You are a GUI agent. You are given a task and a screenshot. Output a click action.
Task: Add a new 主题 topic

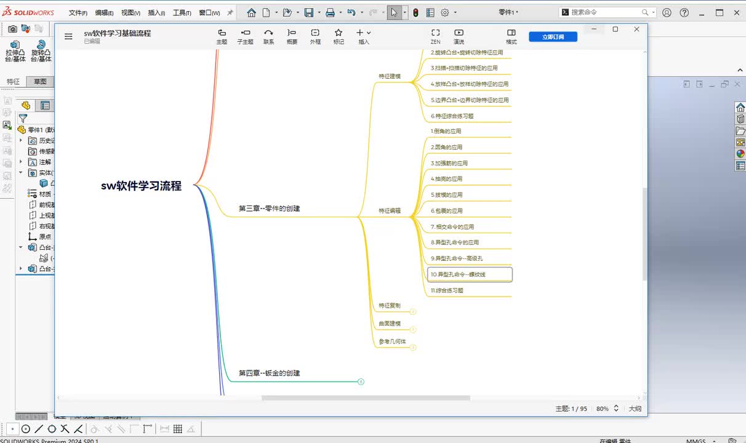[x=222, y=36]
